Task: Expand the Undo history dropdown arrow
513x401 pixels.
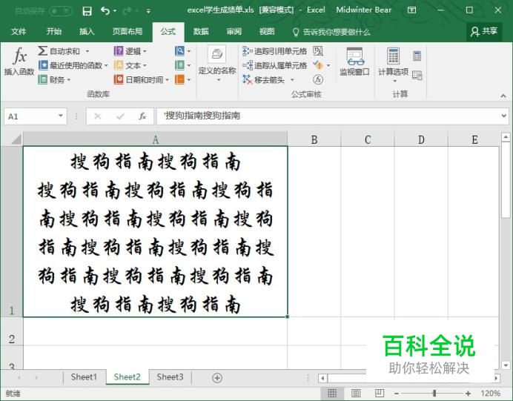Action: pos(115,11)
